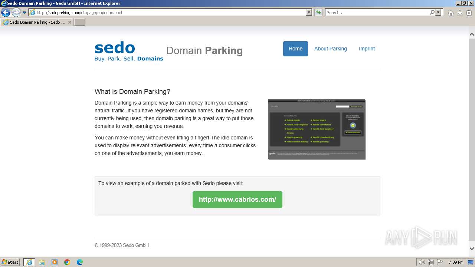
Task: Restore down the Internet Explorer window
Action: (x=464, y=3)
